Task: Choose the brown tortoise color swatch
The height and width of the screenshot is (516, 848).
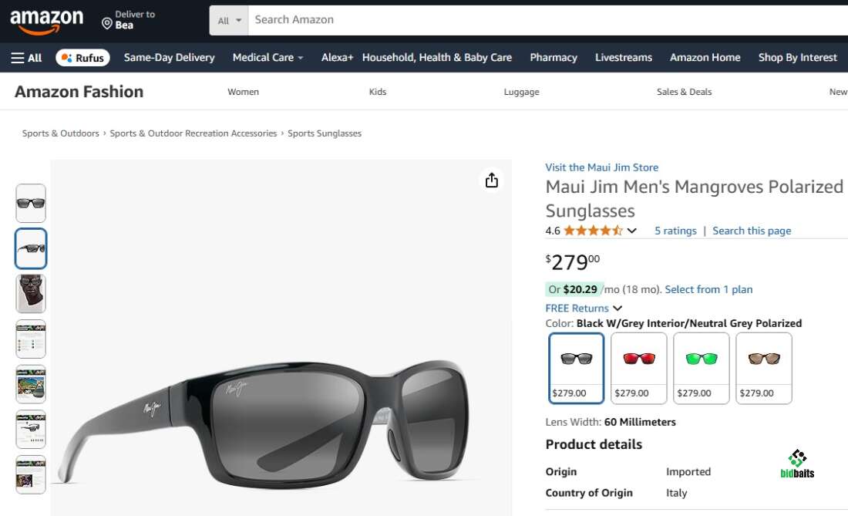Action: point(764,369)
